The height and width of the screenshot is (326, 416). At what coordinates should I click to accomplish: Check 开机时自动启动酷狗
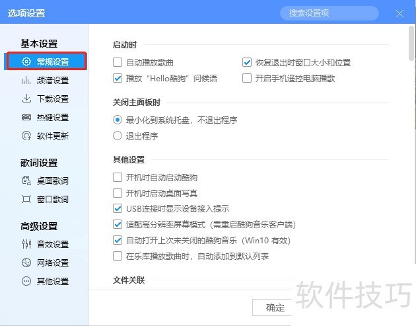[x=118, y=177]
